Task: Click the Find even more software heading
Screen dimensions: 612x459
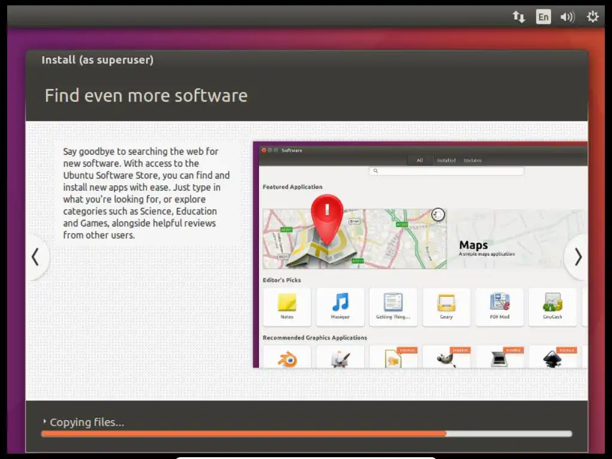Action: 146,96
